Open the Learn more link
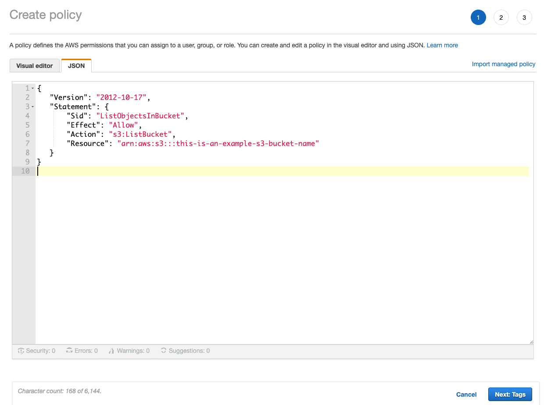 click(442, 45)
